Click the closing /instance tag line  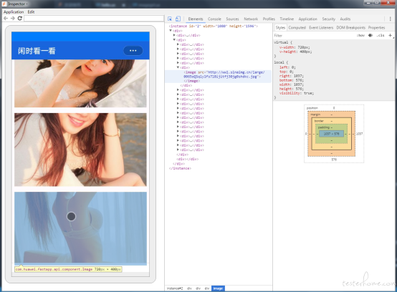pos(180,168)
